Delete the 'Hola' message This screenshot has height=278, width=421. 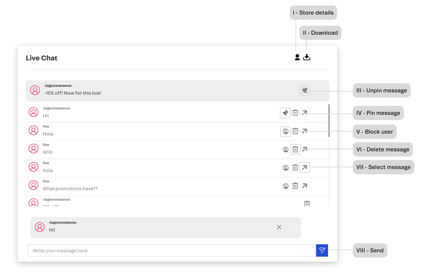[x=295, y=131]
